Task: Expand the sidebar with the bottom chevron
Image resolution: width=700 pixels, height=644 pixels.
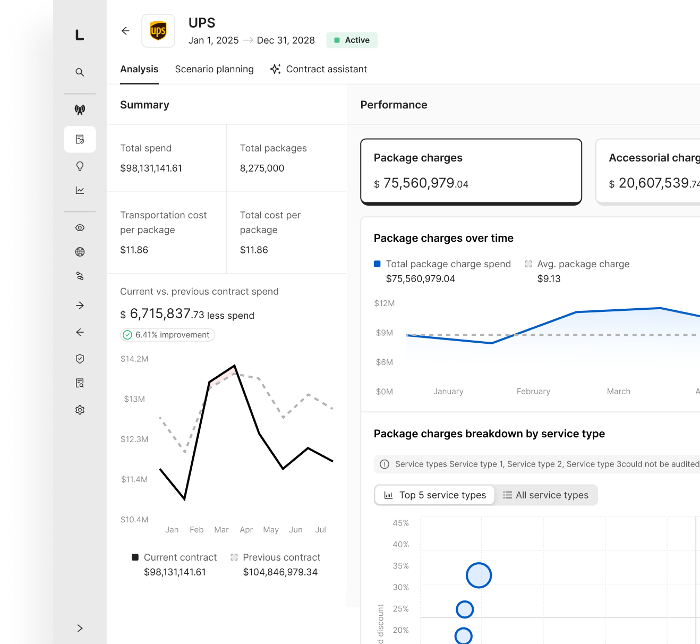Action: tap(80, 628)
